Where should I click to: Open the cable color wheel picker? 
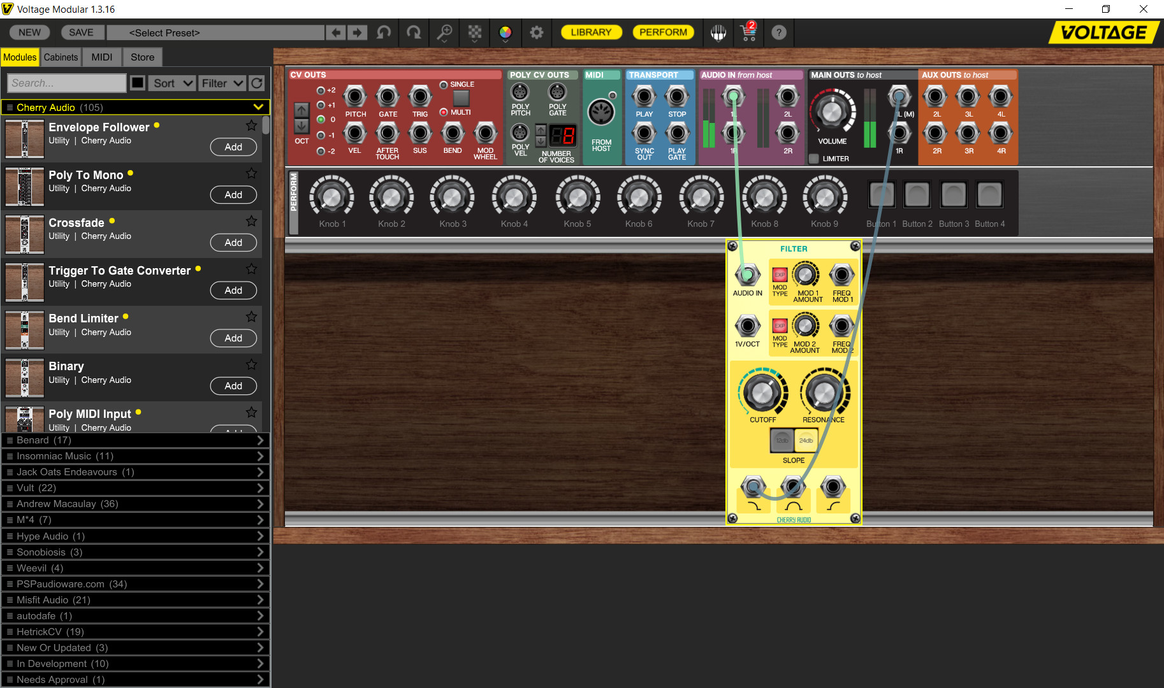506,32
